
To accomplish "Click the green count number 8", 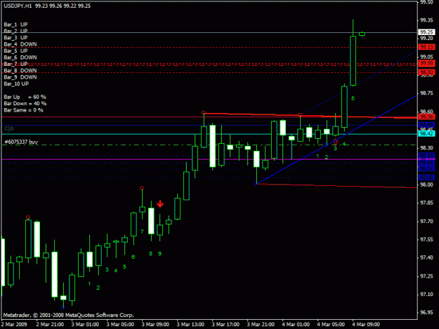I will coord(150,254).
